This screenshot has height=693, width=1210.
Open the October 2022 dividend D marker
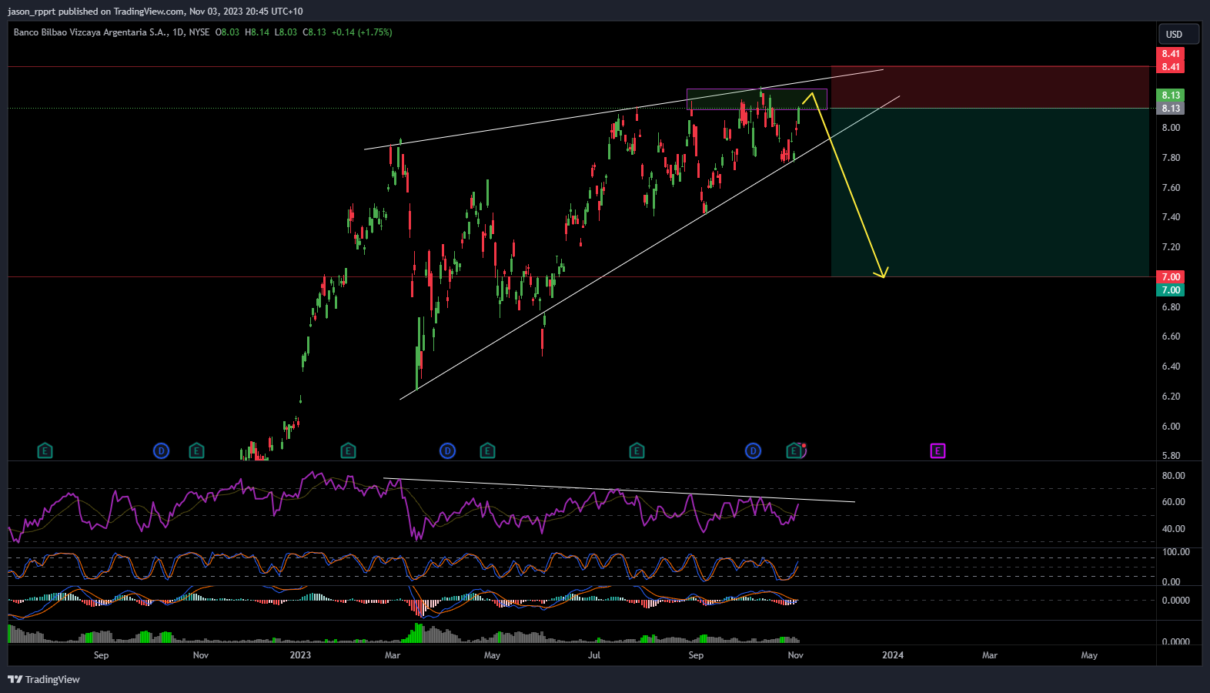(161, 451)
